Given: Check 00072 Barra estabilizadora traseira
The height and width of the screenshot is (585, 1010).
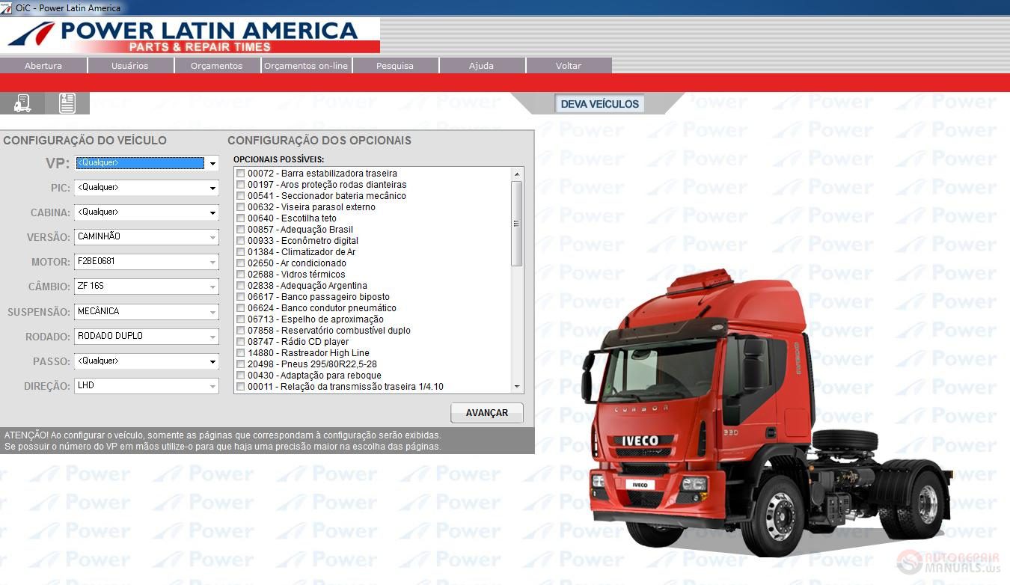Looking at the screenshot, I should [241, 174].
